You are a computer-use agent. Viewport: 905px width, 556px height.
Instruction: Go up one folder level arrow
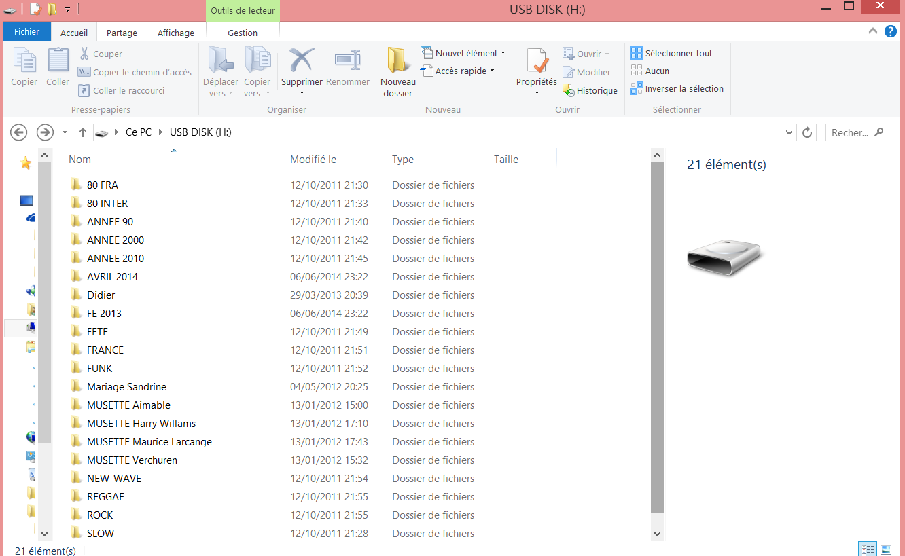tap(82, 132)
